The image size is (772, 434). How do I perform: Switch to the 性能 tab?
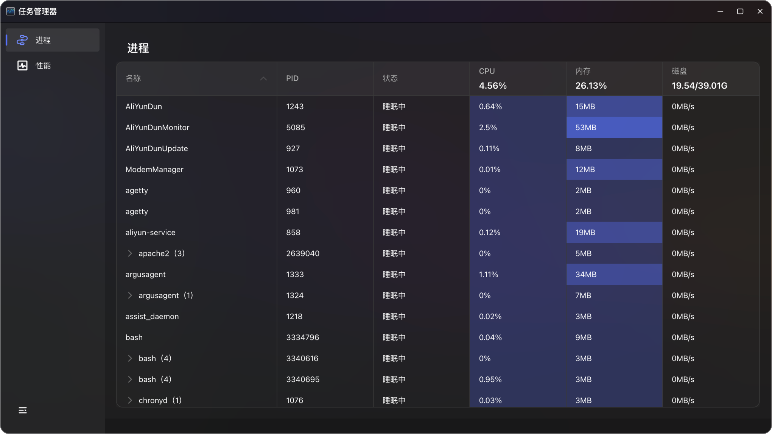[x=43, y=66]
